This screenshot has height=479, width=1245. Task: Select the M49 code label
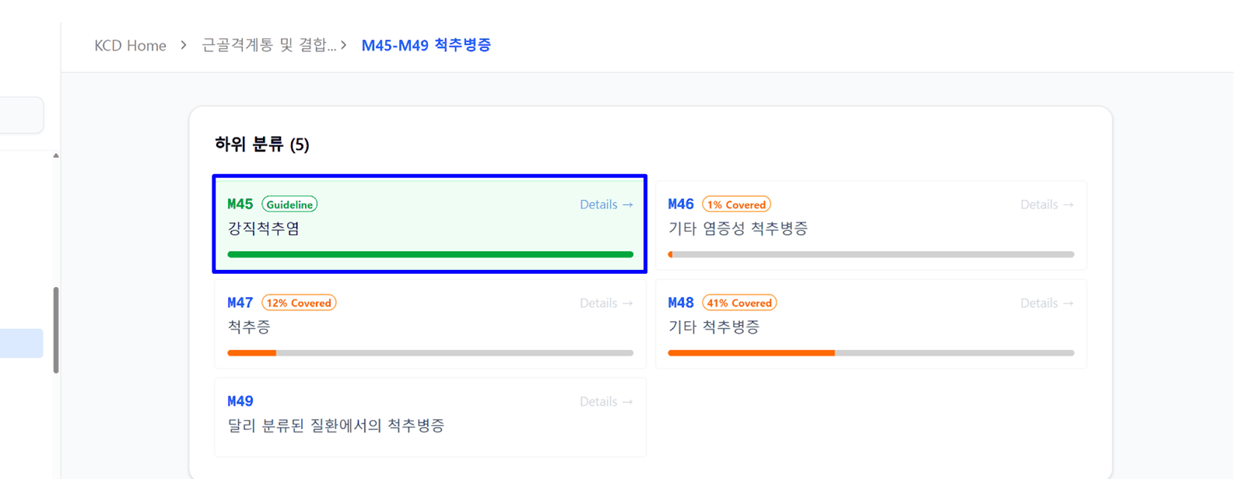pyautogui.click(x=240, y=401)
